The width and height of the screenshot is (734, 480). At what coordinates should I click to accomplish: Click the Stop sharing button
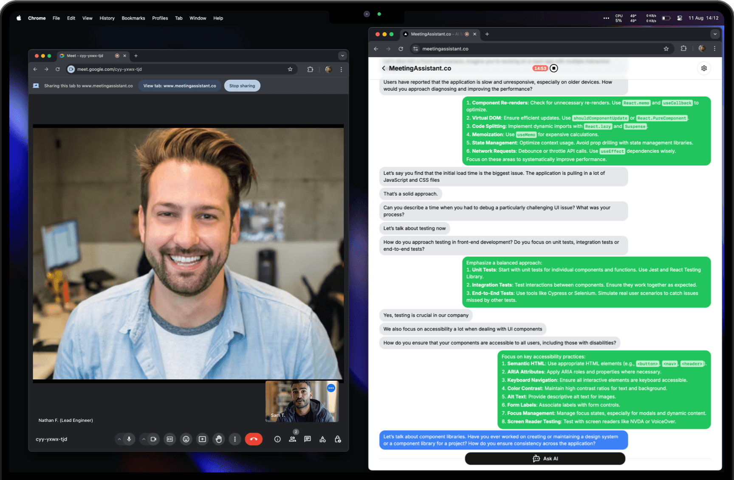click(x=242, y=86)
